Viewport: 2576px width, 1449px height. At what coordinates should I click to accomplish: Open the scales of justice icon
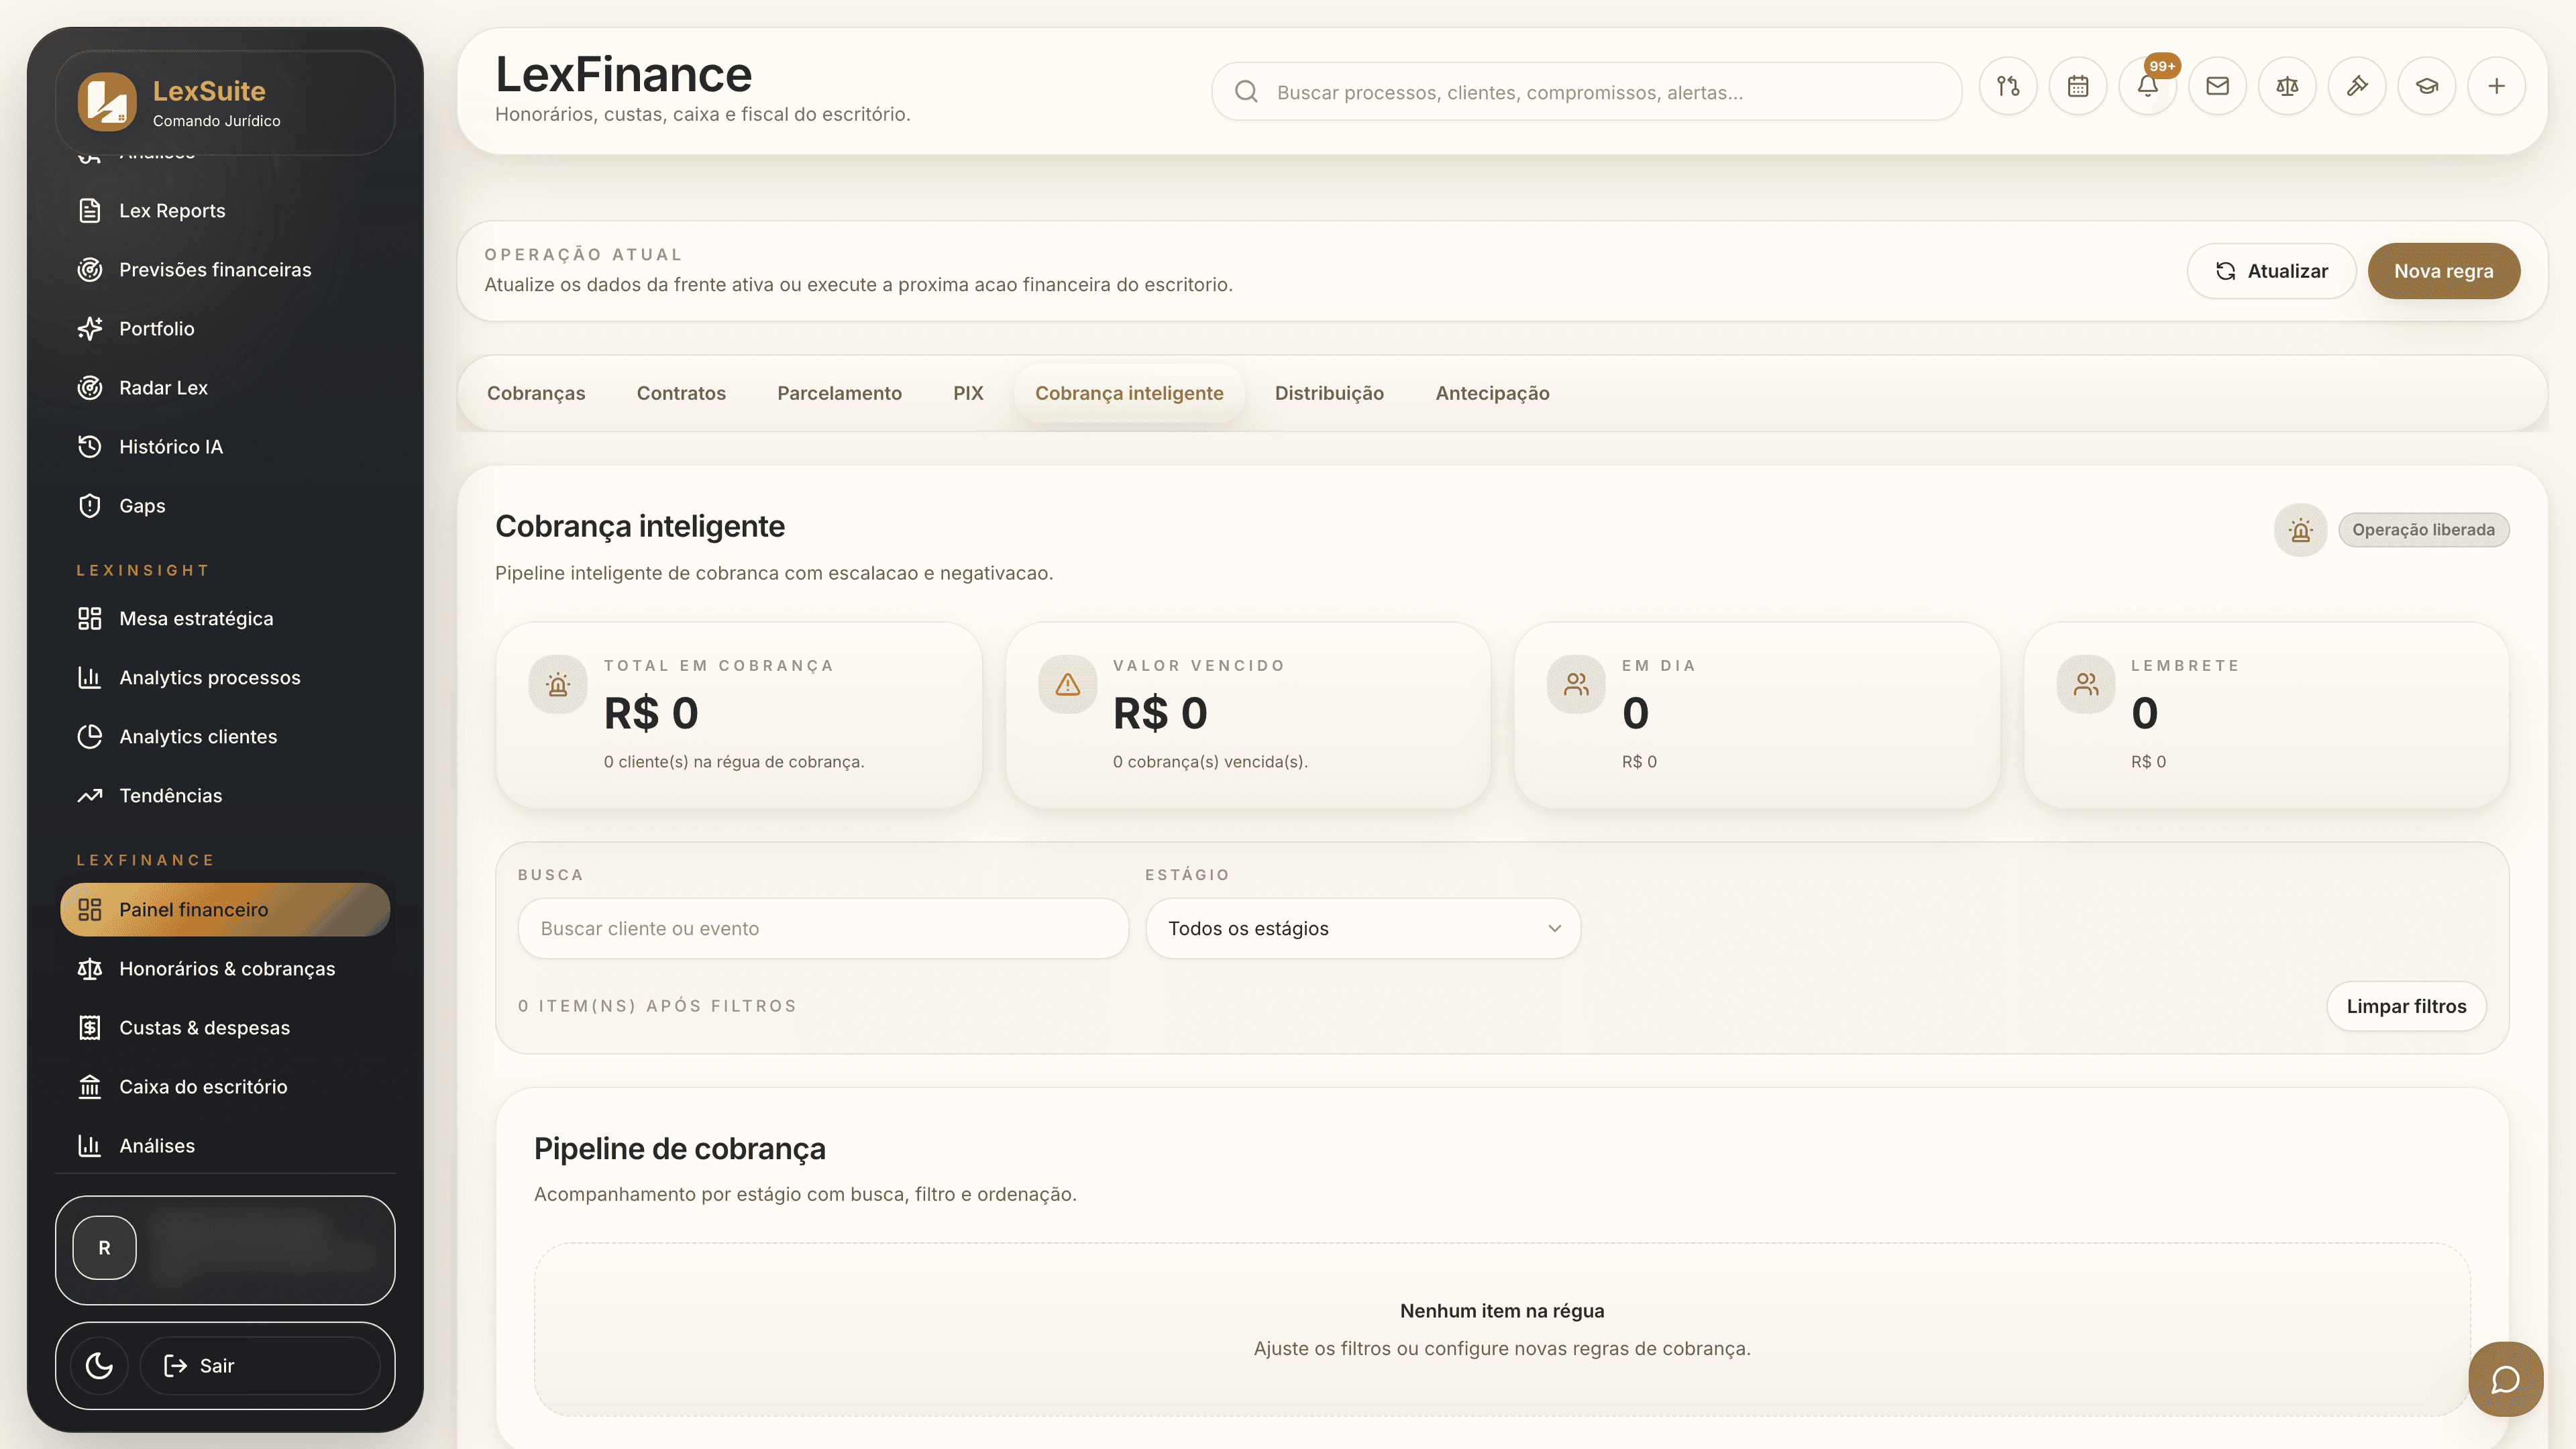[2287, 86]
